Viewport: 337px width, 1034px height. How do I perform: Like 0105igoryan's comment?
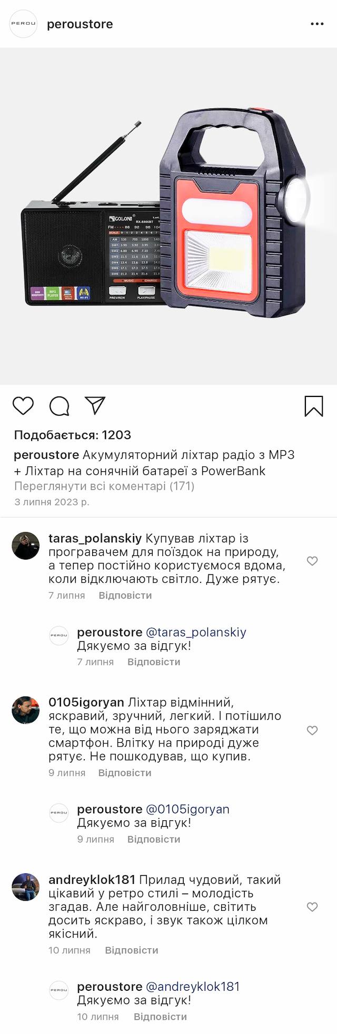click(312, 730)
